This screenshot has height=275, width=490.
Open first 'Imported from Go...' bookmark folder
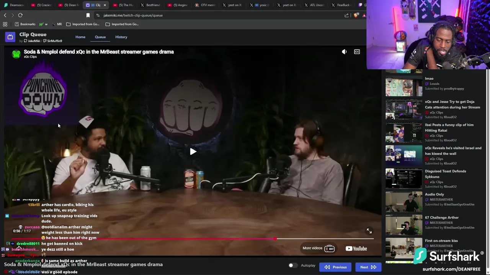83,24
